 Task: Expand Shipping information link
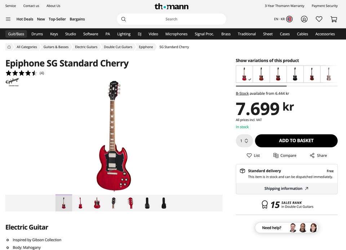point(287,188)
